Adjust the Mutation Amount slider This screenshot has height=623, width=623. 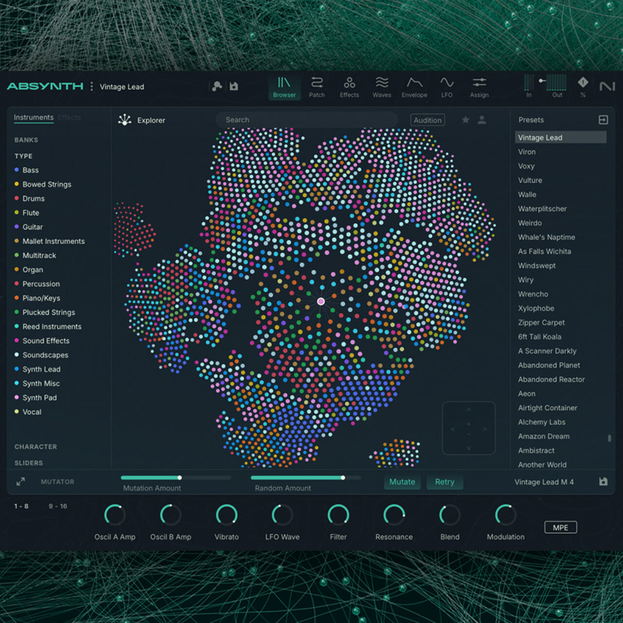[x=180, y=477]
